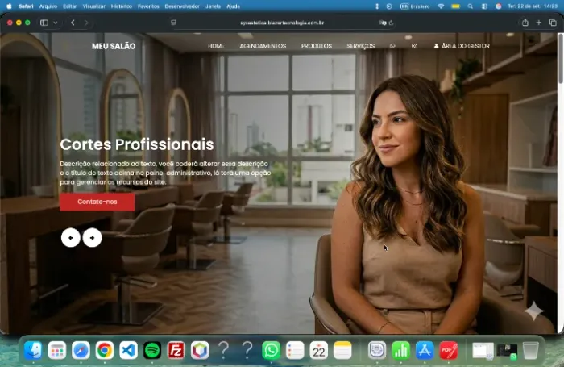Open the Arquivo menu

point(48,6)
